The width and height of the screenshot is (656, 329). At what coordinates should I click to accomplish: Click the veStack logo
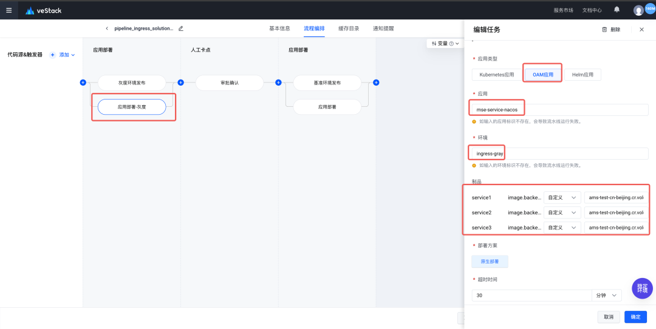44,10
